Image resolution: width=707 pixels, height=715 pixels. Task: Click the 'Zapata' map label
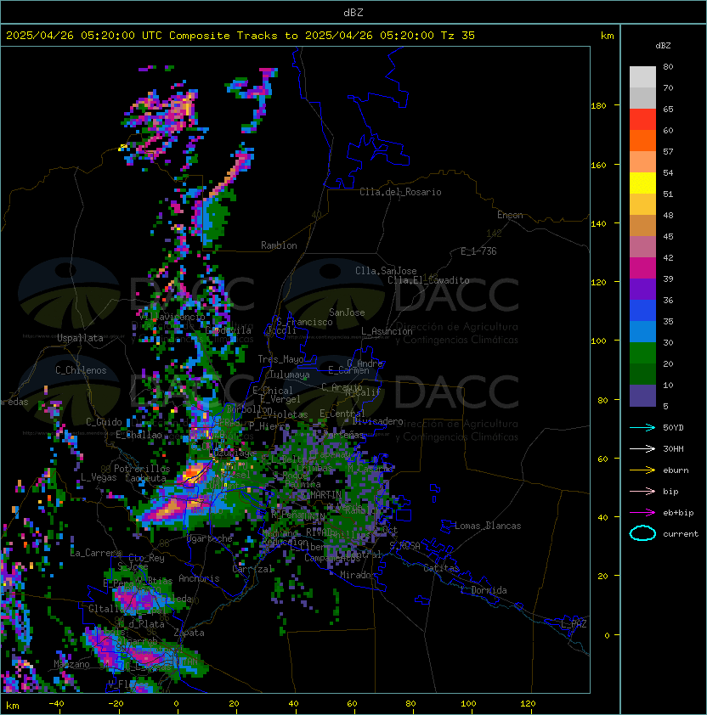(x=189, y=633)
